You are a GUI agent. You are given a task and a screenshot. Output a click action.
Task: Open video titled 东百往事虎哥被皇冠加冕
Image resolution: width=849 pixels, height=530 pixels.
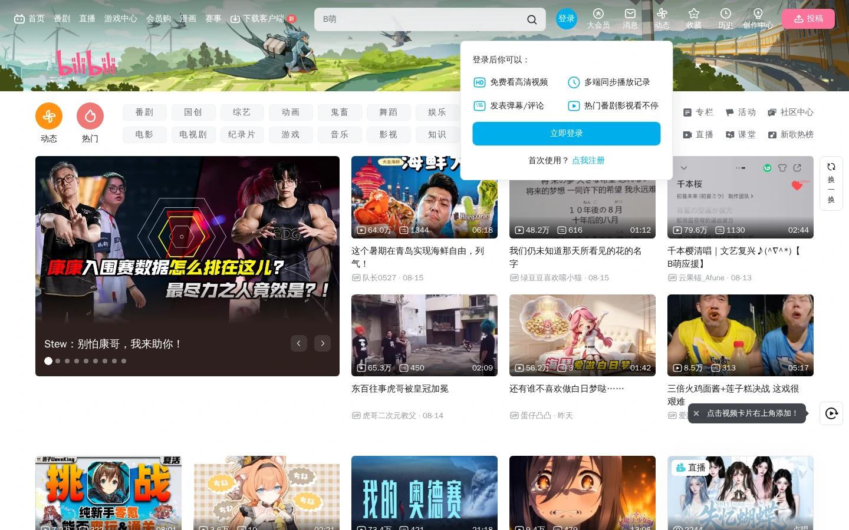click(400, 389)
